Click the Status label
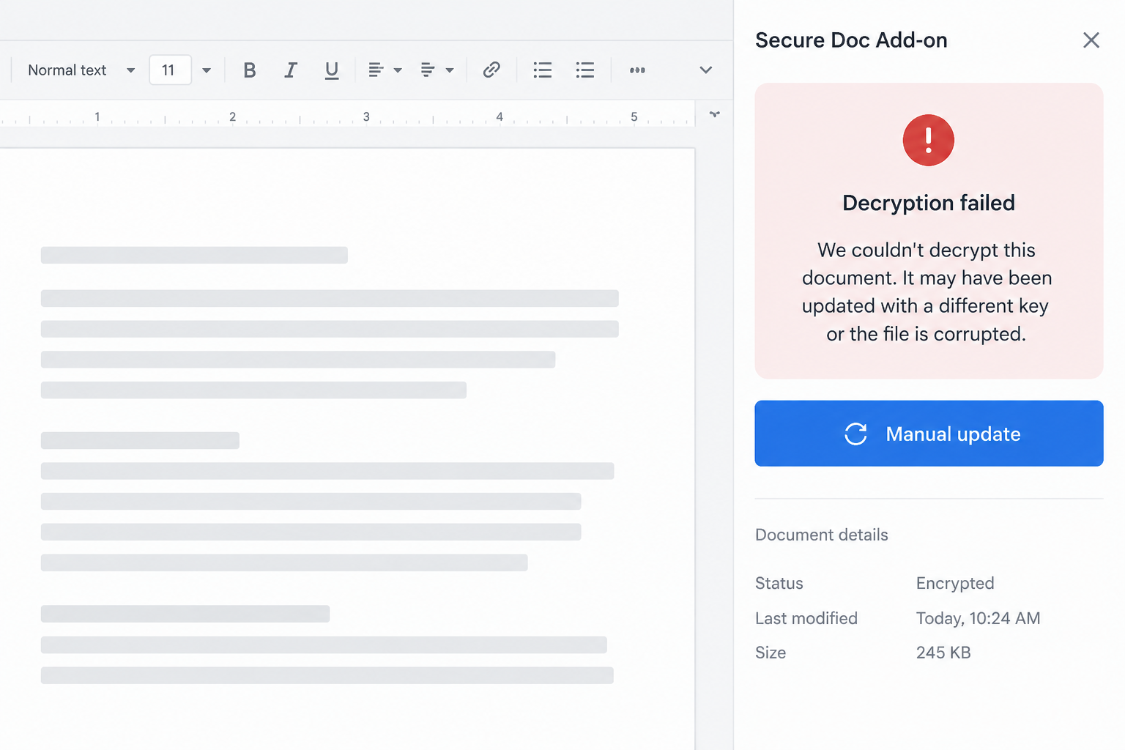The width and height of the screenshot is (1125, 750). pos(779,583)
